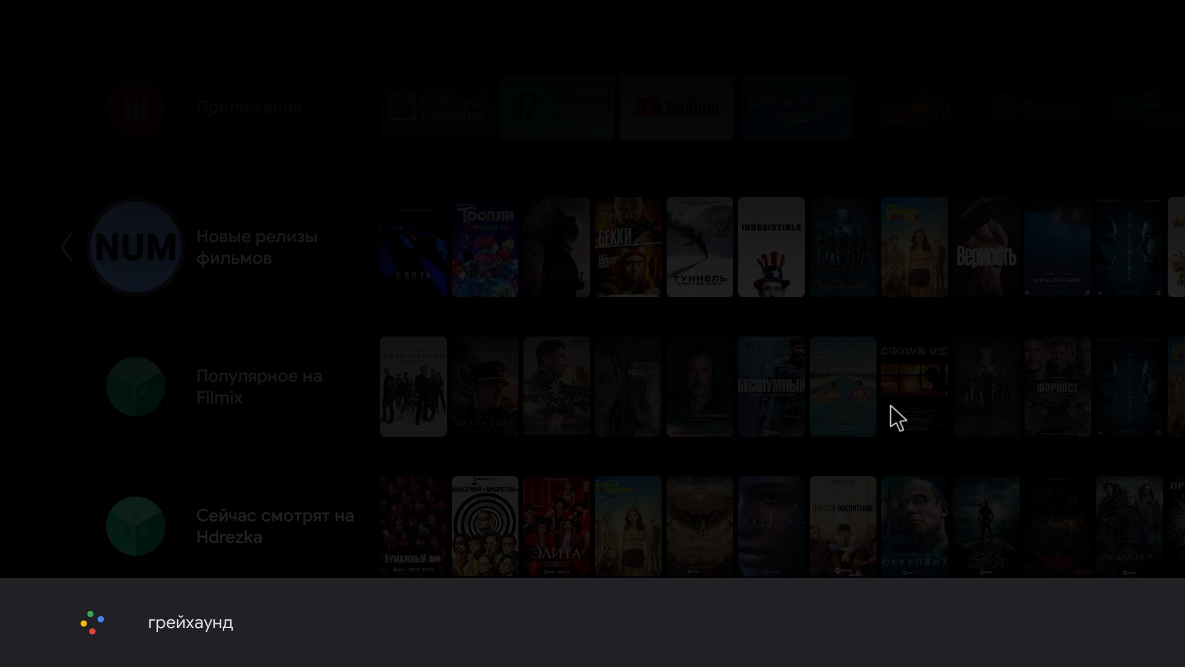
Task: Open the Туннель movie poster
Action: point(700,247)
